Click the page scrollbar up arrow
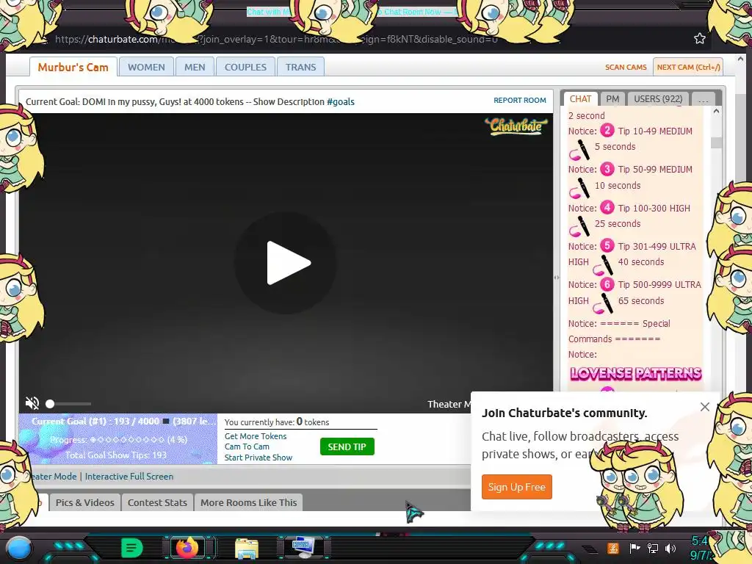Screen dimensions: 752x564 click(740, 59)
